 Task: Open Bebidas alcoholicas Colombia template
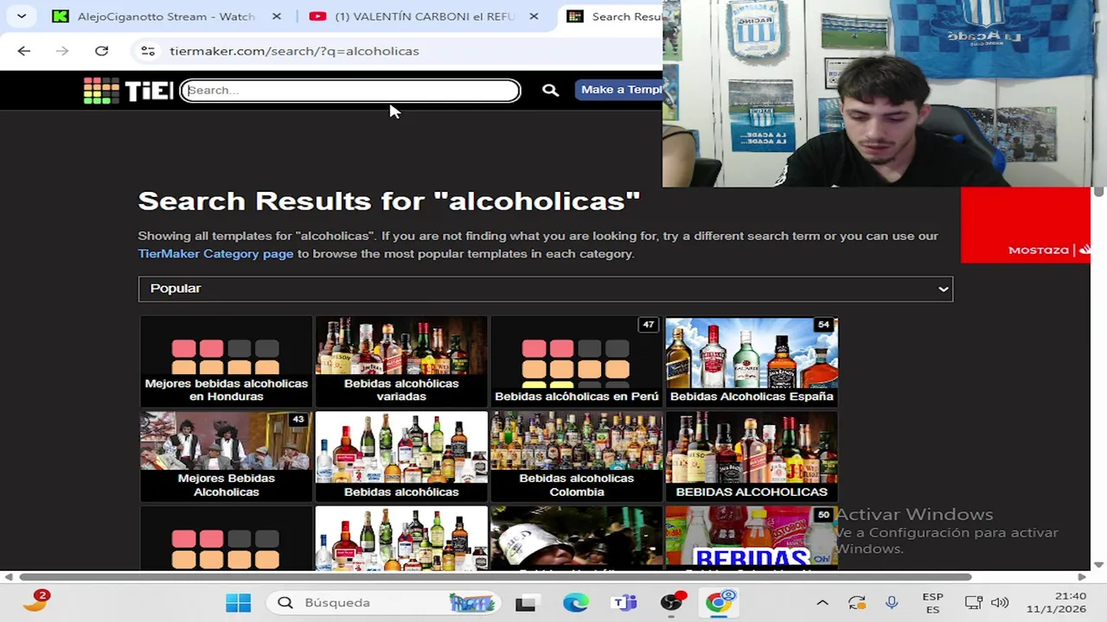[577, 456]
